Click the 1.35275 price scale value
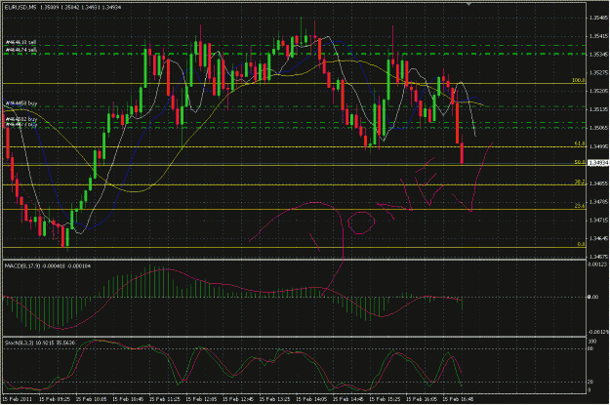610x405 pixels. [x=598, y=73]
